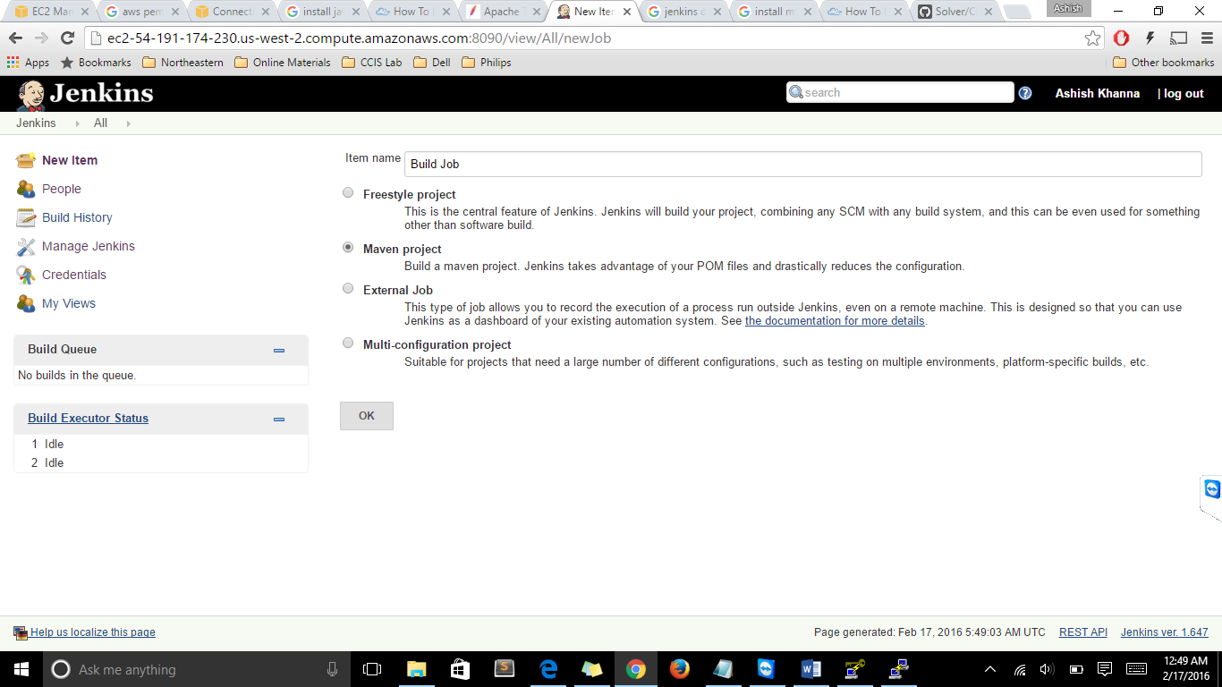
Task: Open Firefox from the Windows taskbar
Action: coord(680,669)
